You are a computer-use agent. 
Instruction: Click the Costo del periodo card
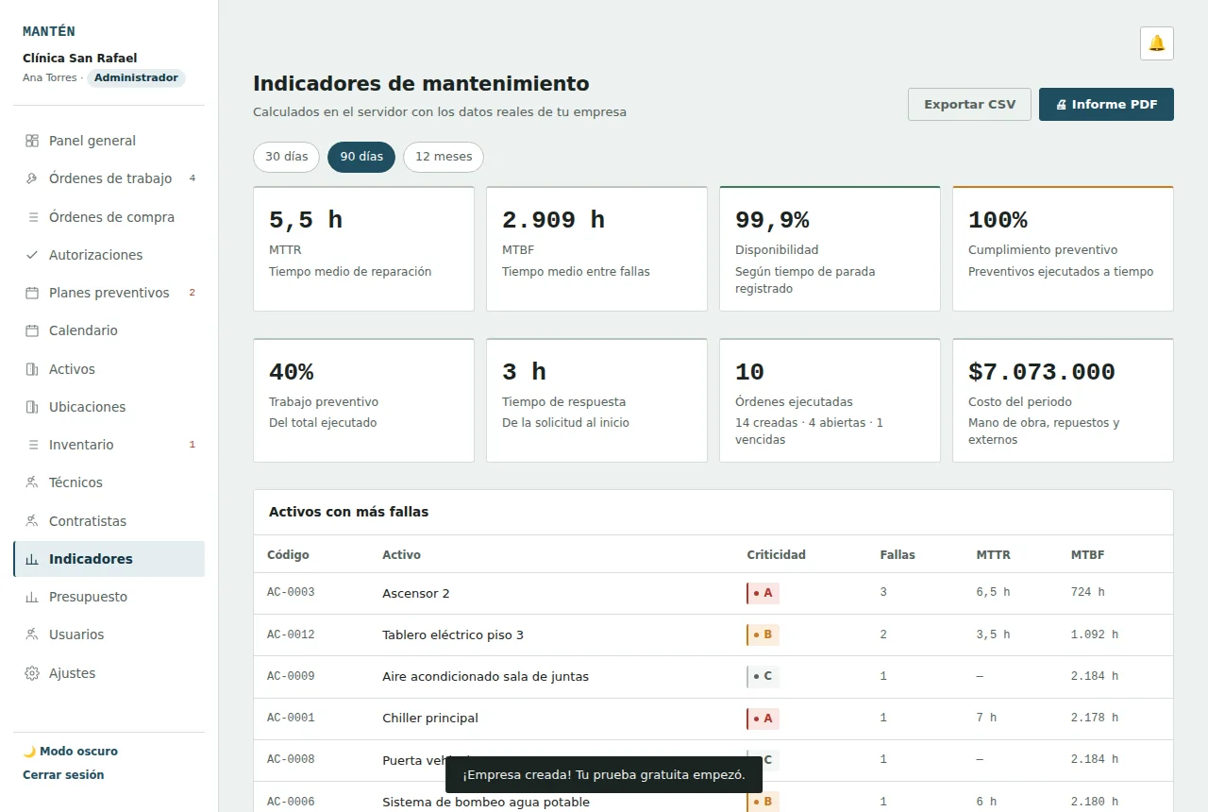click(x=1063, y=400)
